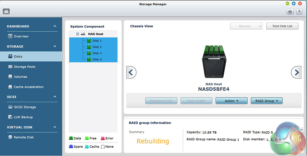The height and width of the screenshot is (156, 307).
Task: Click the Free legend disk icon
Action: pos(87,138)
